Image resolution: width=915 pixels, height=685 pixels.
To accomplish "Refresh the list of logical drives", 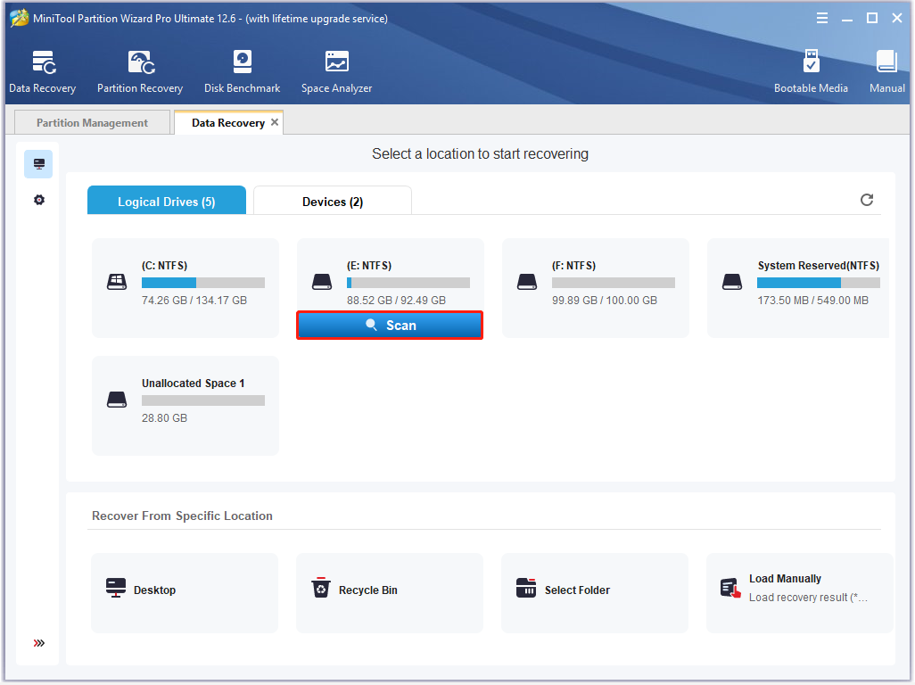I will [x=866, y=200].
